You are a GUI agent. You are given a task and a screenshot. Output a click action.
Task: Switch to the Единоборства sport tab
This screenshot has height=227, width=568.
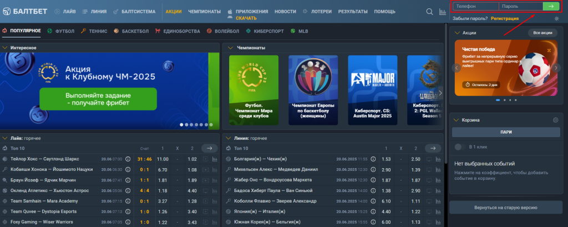click(x=177, y=31)
